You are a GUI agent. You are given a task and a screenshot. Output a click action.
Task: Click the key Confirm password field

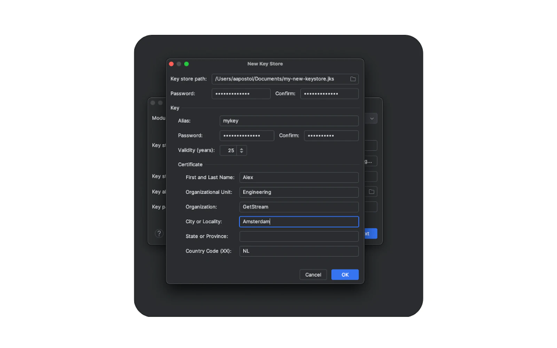pyautogui.click(x=331, y=136)
